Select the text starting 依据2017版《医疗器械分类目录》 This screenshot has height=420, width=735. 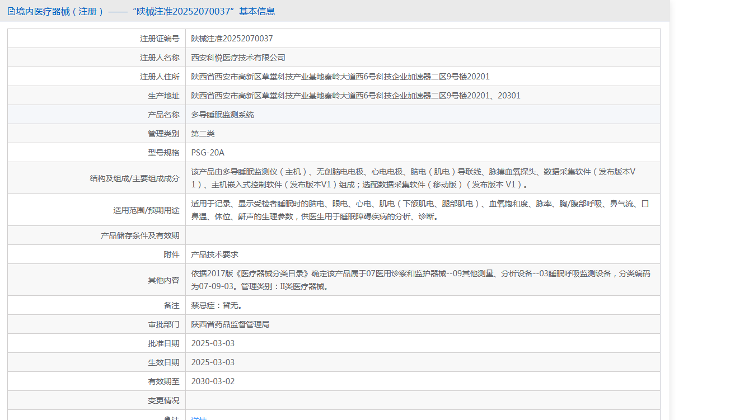point(421,280)
